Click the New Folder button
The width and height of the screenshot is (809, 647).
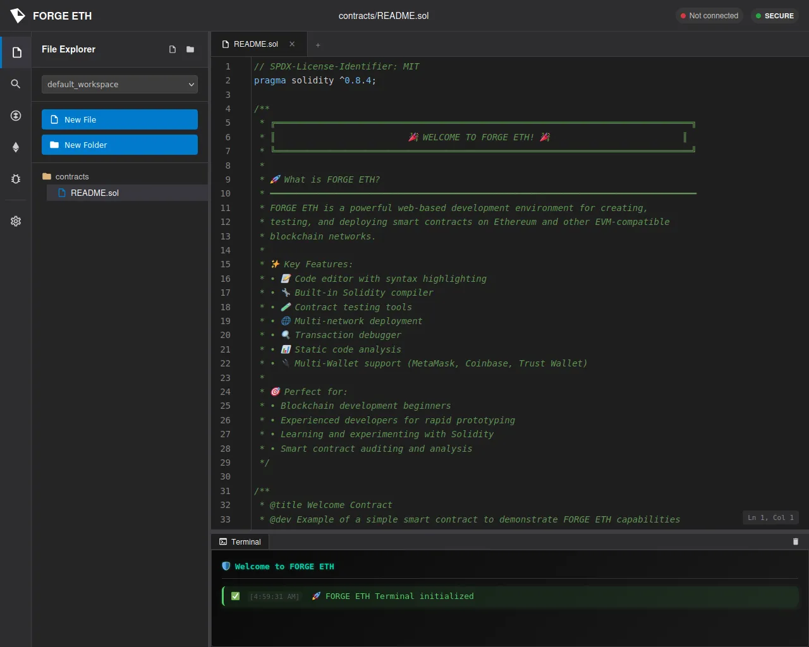[119, 145]
